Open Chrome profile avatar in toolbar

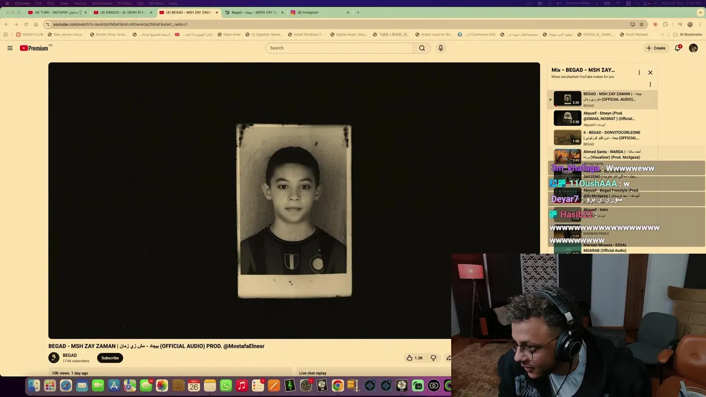point(689,24)
